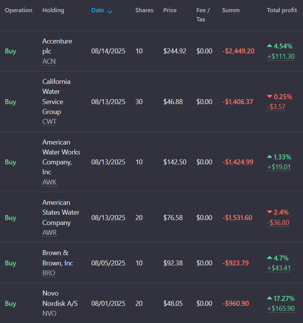The height and width of the screenshot is (323, 303).
Task: Click the green up triangle beside 4.54%
Action: pyautogui.click(x=269, y=45)
